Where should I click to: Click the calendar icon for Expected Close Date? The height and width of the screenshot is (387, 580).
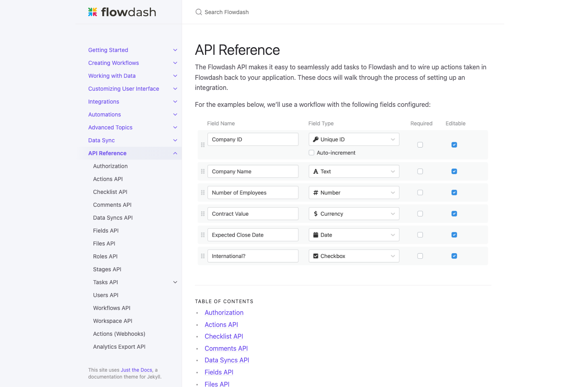(315, 235)
